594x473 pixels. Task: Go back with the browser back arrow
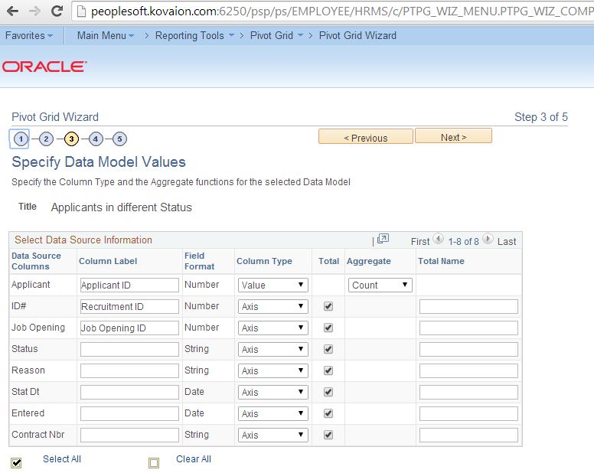(12, 11)
